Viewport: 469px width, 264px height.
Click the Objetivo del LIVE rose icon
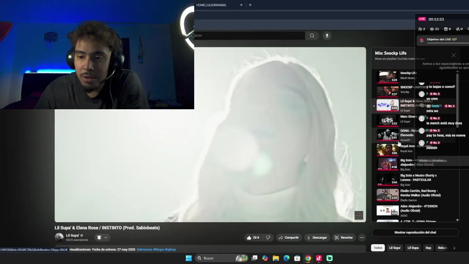pyautogui.click(x=422, y=40)
